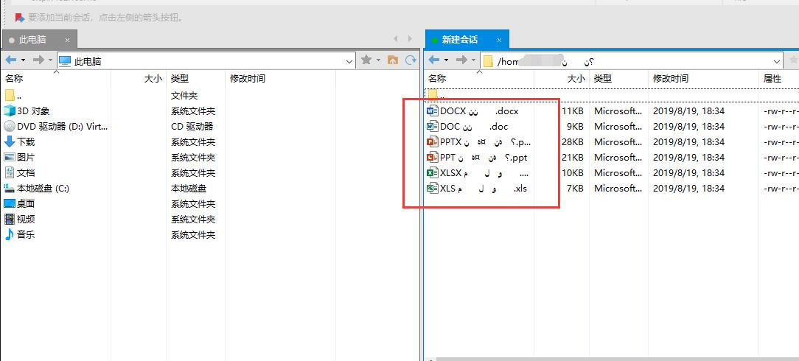The width and height of the screenshot is (799, 361).
Task: Go back in the remote session pane
Action: 434,60
